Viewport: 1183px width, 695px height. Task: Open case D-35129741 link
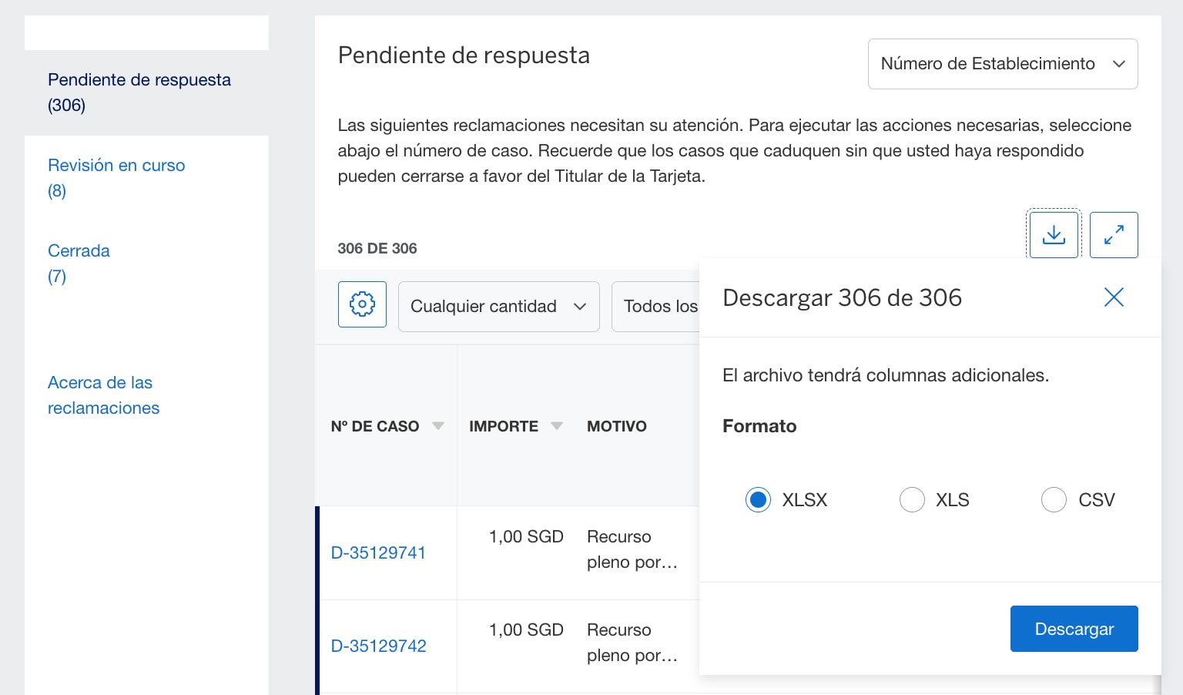[x=378, y=553]
